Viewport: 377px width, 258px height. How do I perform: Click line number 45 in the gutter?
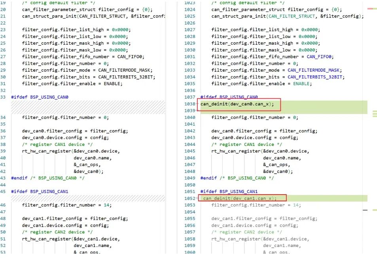click(3, 191)
